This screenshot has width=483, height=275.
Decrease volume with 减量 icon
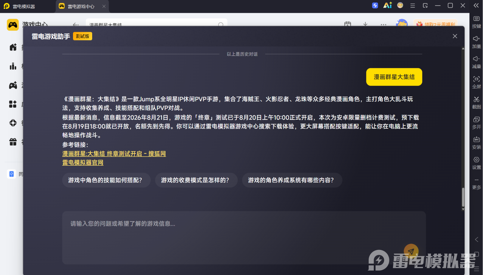(x=476, y=62)
